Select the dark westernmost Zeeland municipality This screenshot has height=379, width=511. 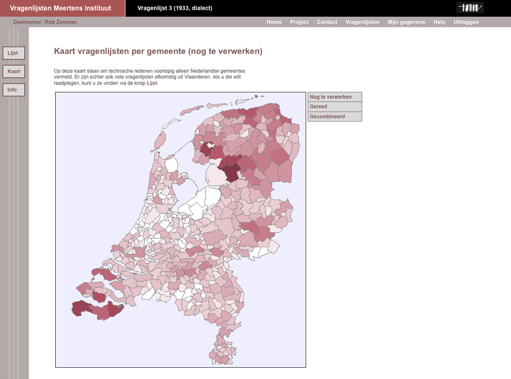click(x=80, y=308)
